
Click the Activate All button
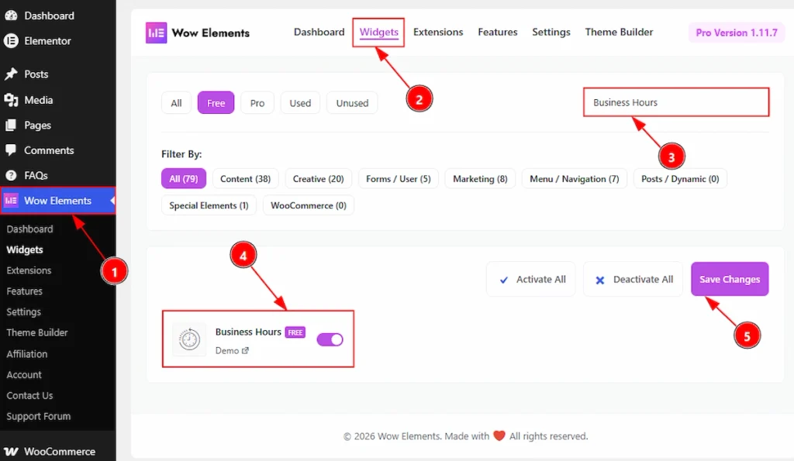(x=530, y=280)
